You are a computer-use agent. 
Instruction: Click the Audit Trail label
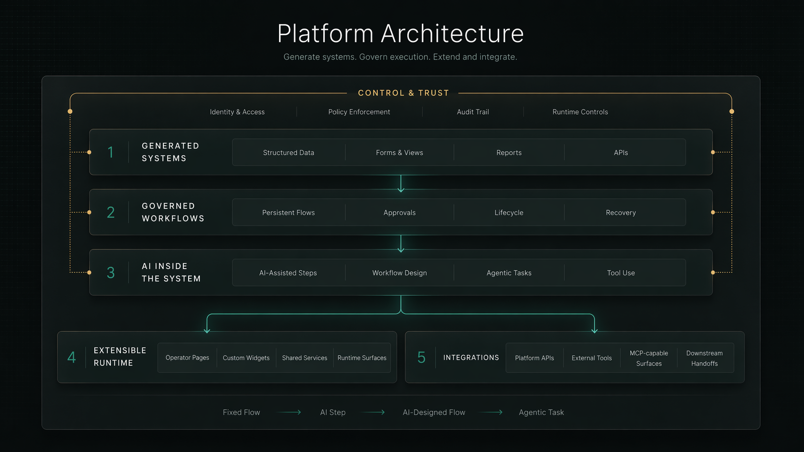(x=473, y=112)
